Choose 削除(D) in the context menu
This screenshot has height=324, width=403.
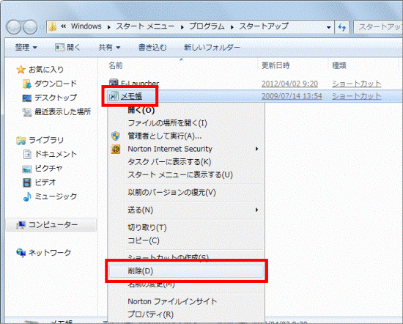coord(186,271)
